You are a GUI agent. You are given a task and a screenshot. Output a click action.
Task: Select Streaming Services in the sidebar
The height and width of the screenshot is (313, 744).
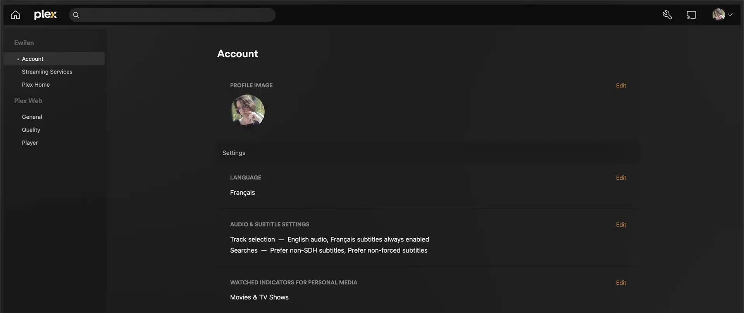(47, 72)
